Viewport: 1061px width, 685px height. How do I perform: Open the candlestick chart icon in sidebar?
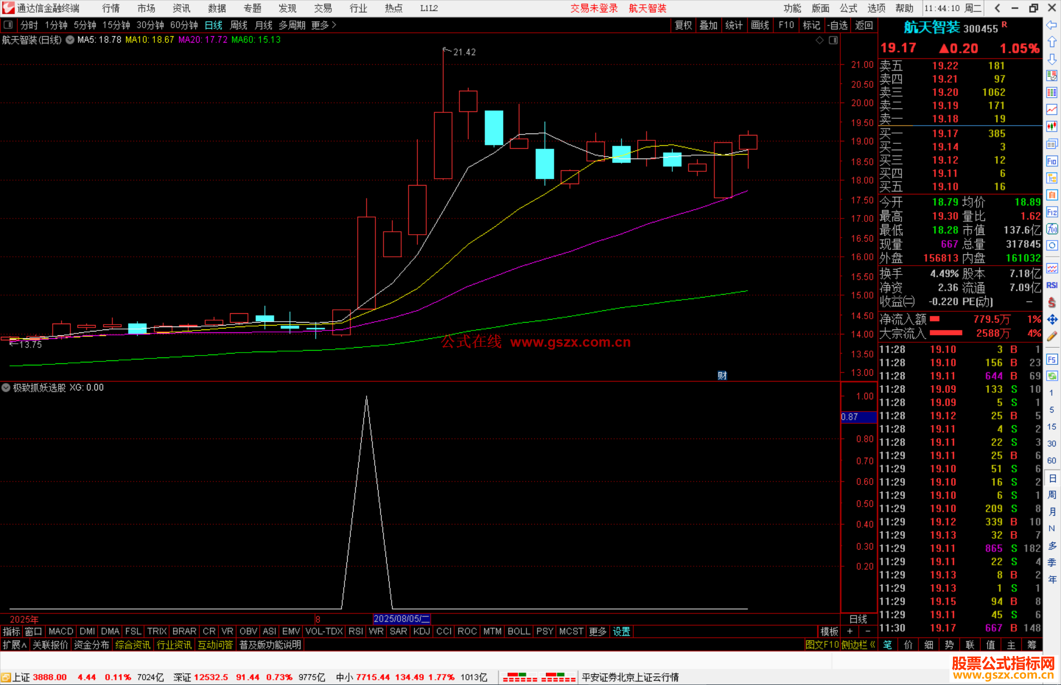point(1052,127)
